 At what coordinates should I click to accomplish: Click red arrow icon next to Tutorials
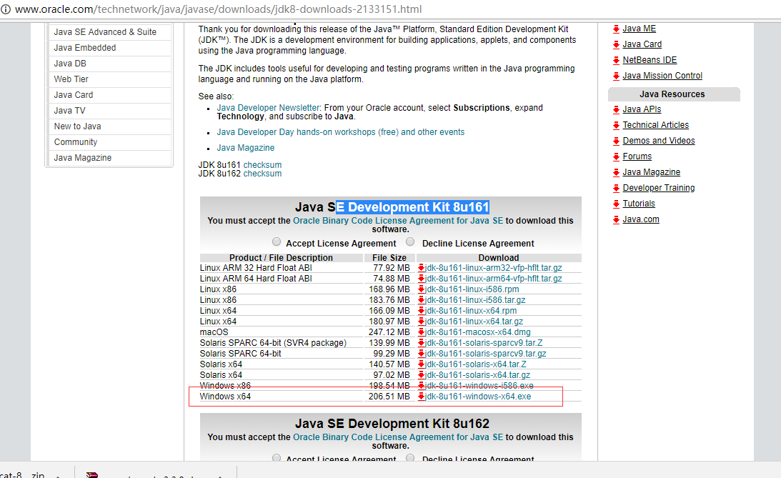[x=616, y=204]
